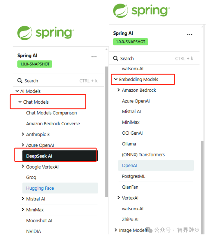The height and width of the screenshot is (238, 206).
Task: Open MiniMax under Embedding Models
Action: tap(131, 122)
